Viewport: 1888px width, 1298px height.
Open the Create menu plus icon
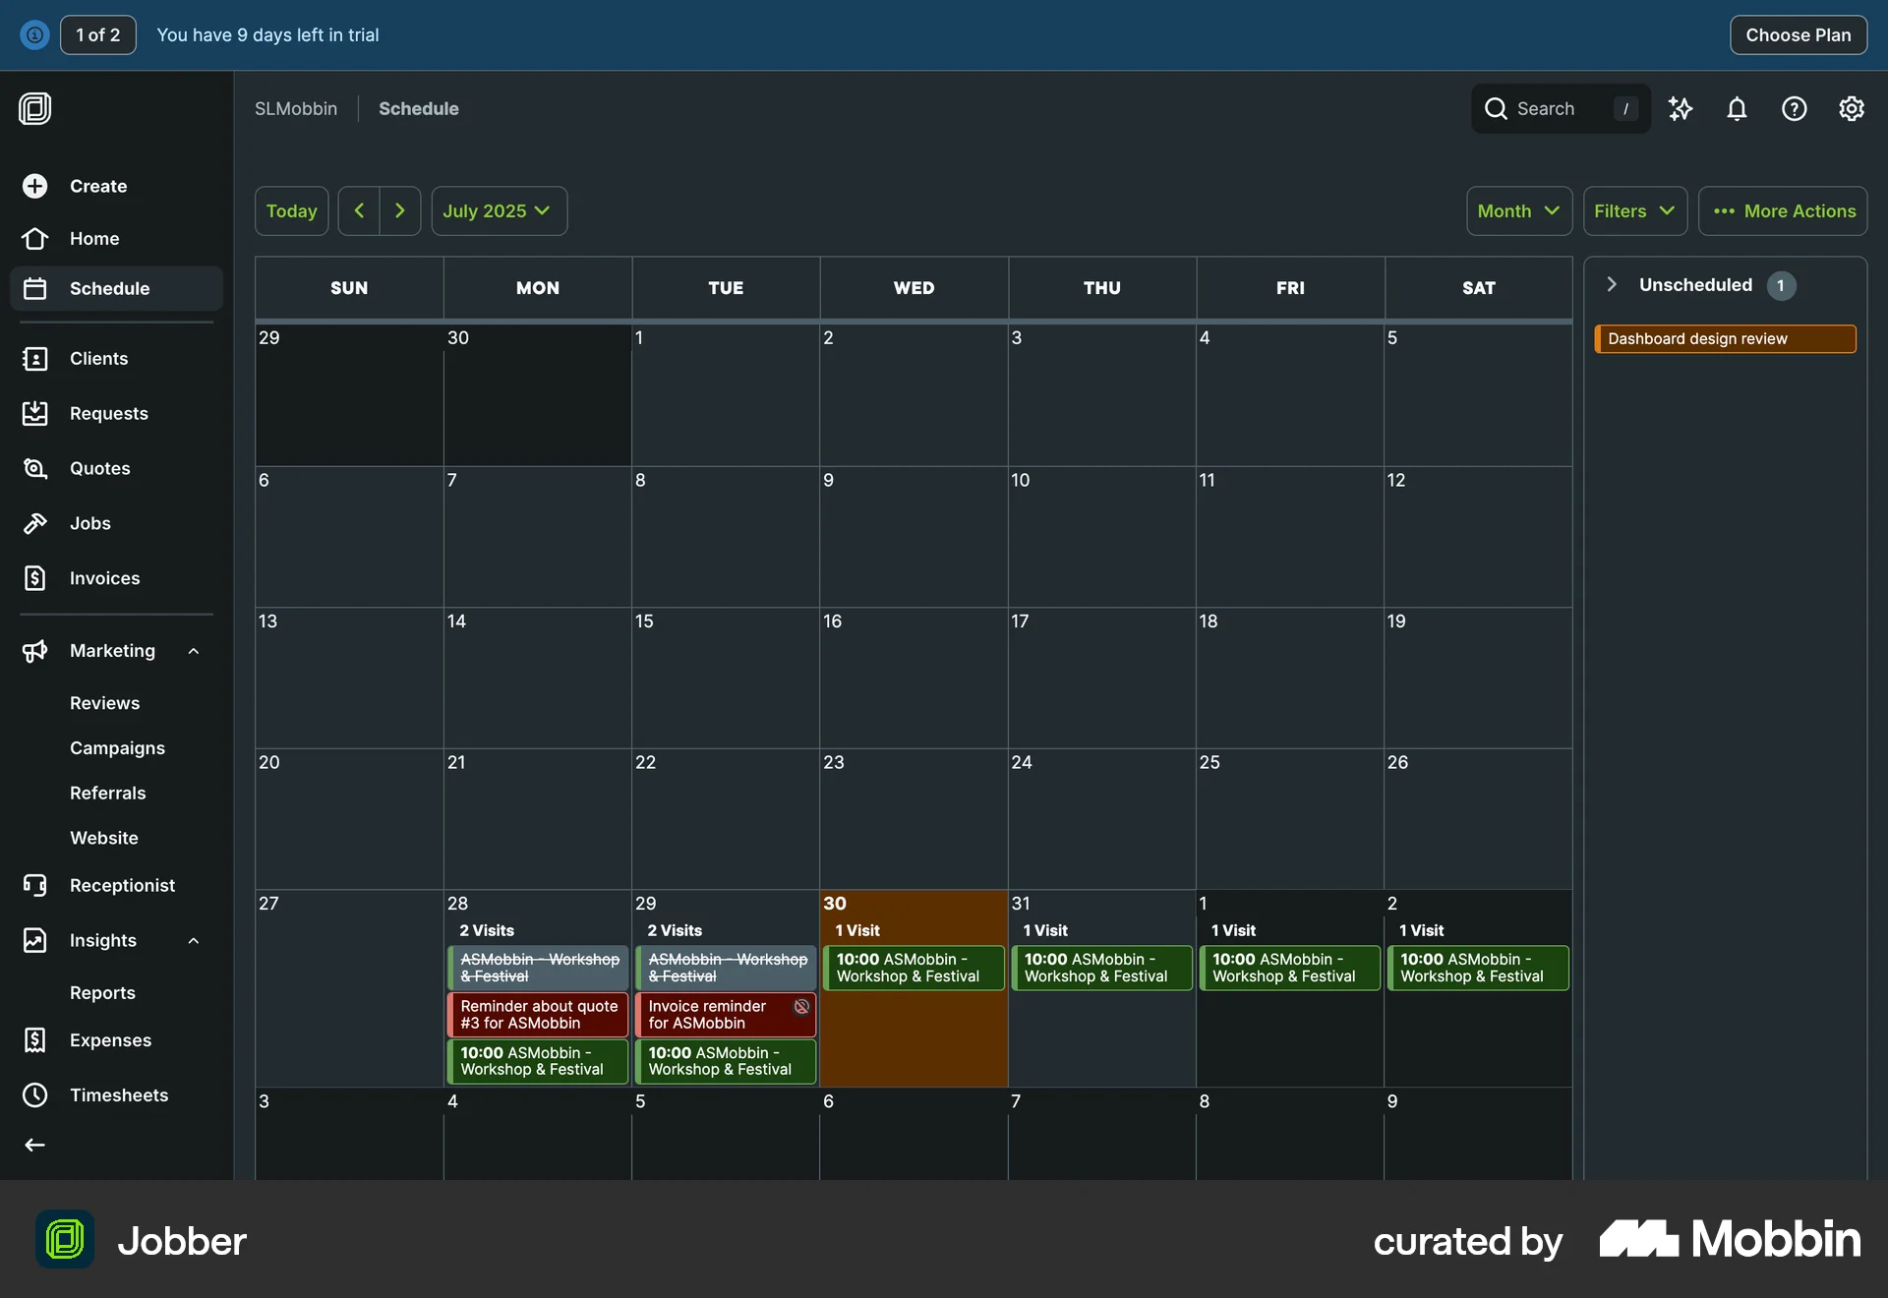pos(35,186)
